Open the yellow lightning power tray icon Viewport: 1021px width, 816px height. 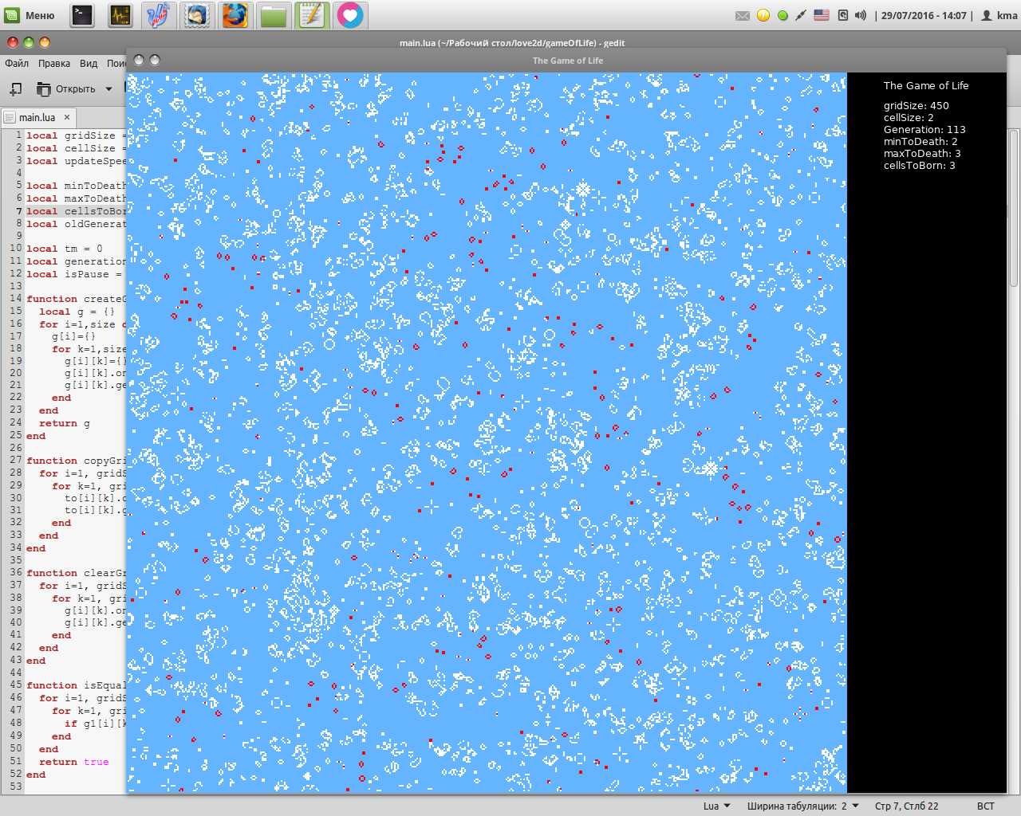point(763,15)
